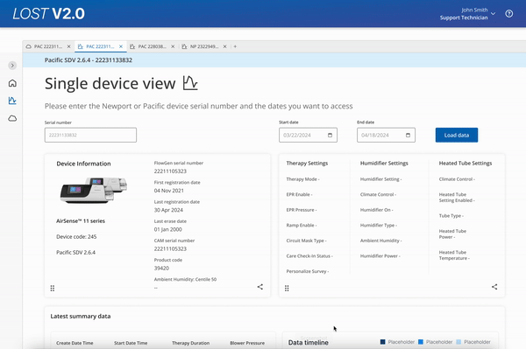Click the Device code: 245 text

pos(76,236)
